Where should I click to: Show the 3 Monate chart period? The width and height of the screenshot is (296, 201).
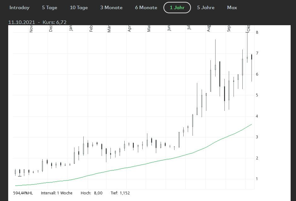111,8
